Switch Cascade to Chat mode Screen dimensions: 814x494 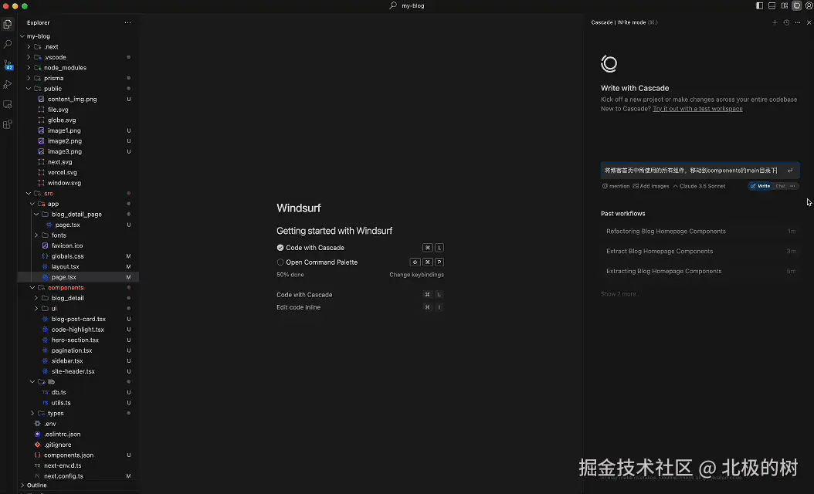click(780, 186)
